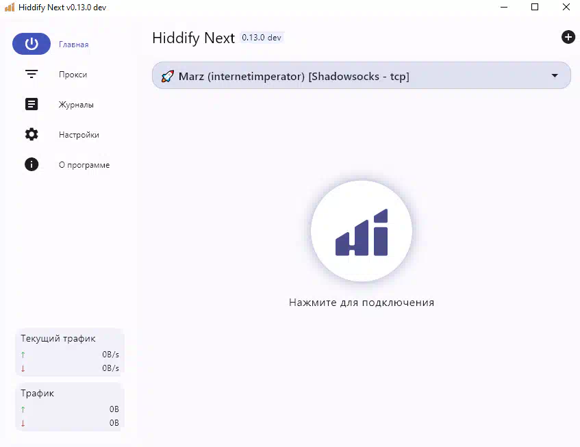Click green upload arrow under Трафик

pos(23,409)
